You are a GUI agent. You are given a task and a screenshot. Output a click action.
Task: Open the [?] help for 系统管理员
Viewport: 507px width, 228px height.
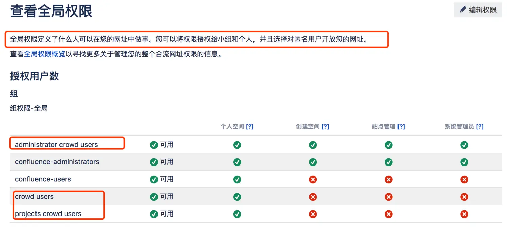pos(480,127)
